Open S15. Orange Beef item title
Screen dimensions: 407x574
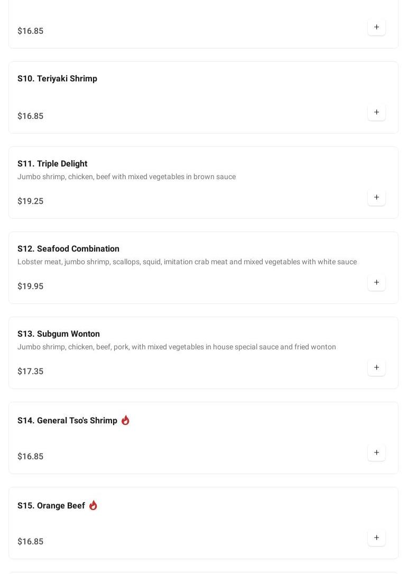(51, 506)
